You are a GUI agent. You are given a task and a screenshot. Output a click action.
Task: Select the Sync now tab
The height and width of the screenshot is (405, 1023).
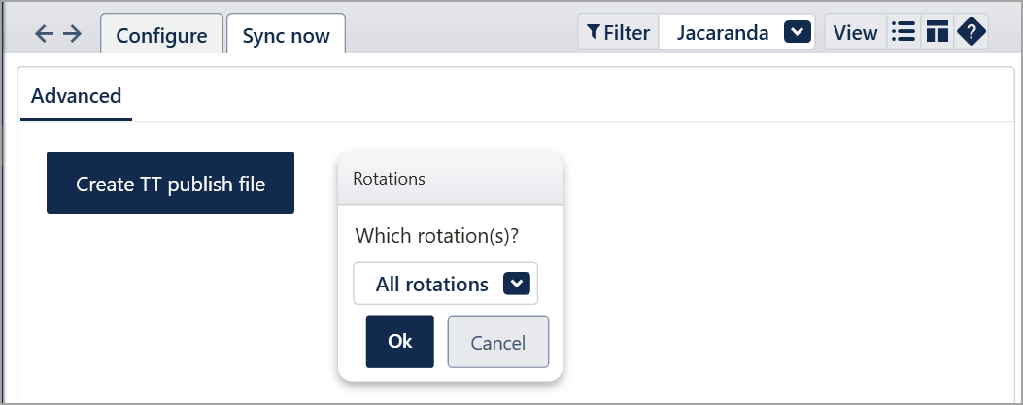click(x=286, y=34)
